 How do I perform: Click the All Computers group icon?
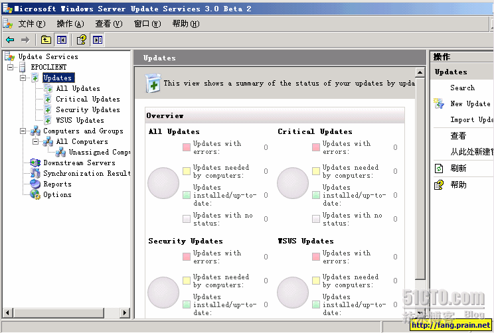coord(48,142)
